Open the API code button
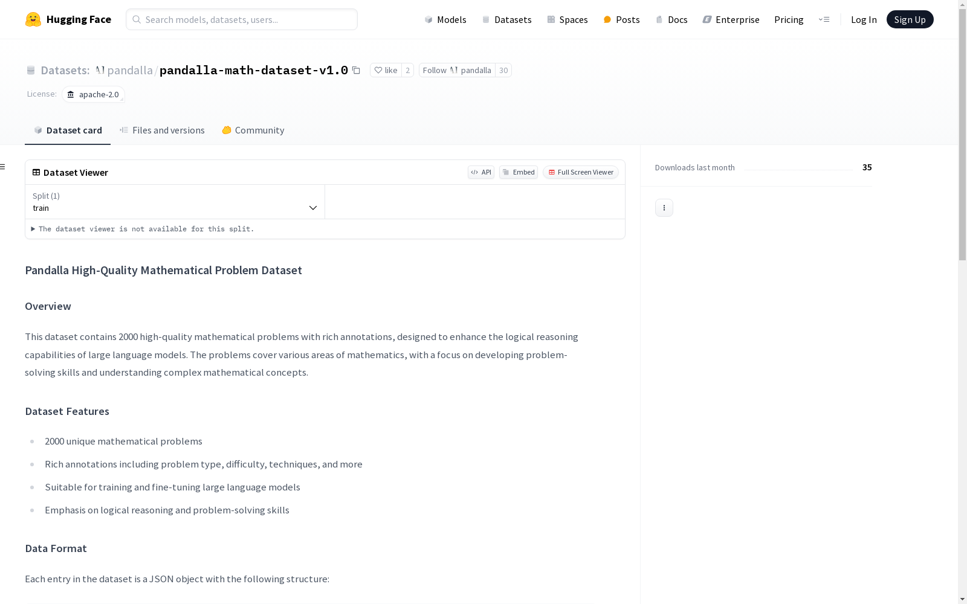 pyautogui.click(x=481, y=172)
